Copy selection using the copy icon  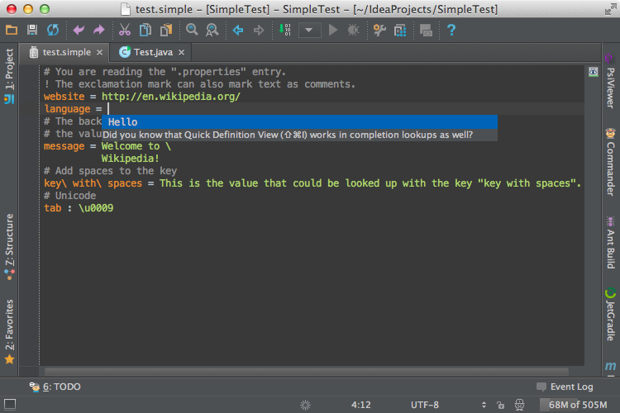(145, 30)
